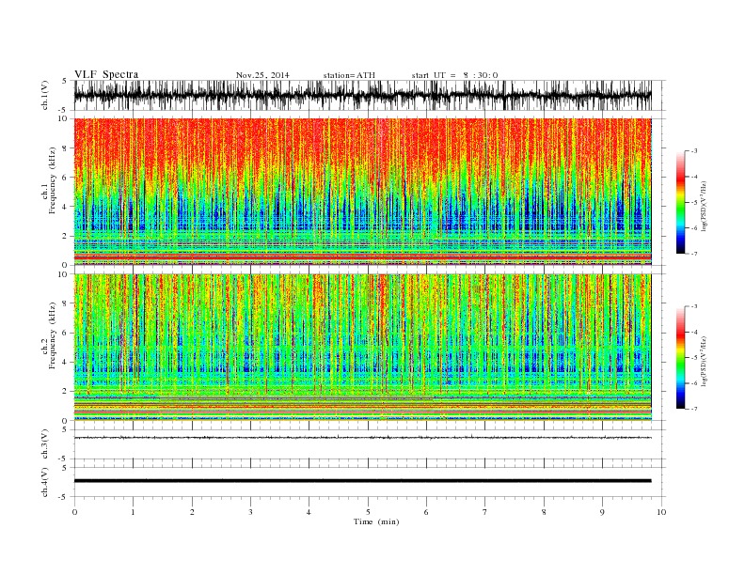
Task: Click the "-7" tick on ch.1 color bar
Action: point(694,254)
